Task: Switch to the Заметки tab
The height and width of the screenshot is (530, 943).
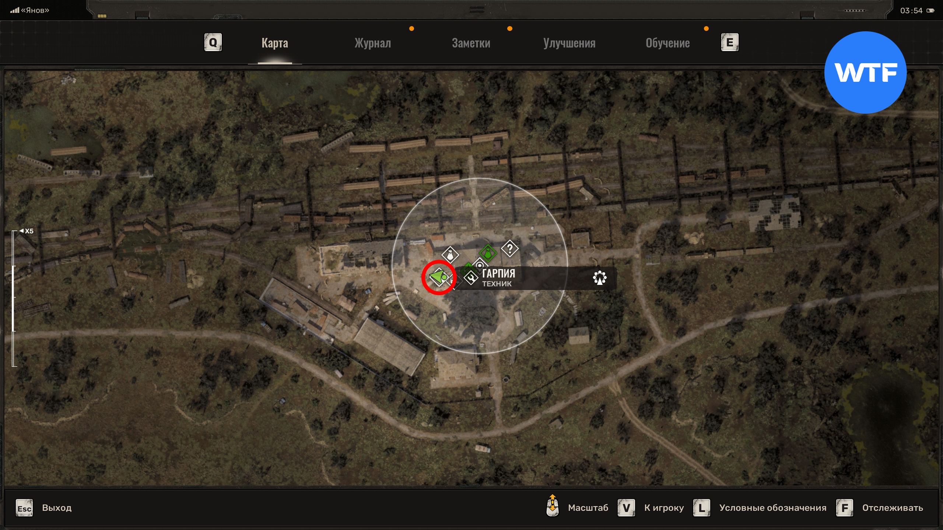Action: [x=471, y=43]
